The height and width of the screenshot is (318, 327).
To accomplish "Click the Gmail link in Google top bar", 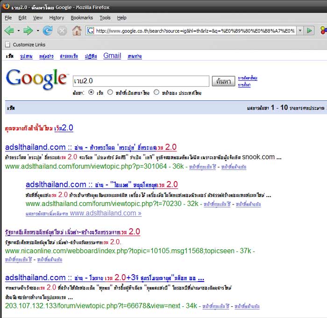I will [x=112, y=56].
